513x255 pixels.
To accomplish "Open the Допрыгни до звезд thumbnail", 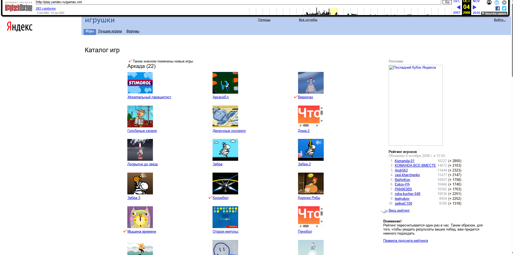I will pos(140,150).
